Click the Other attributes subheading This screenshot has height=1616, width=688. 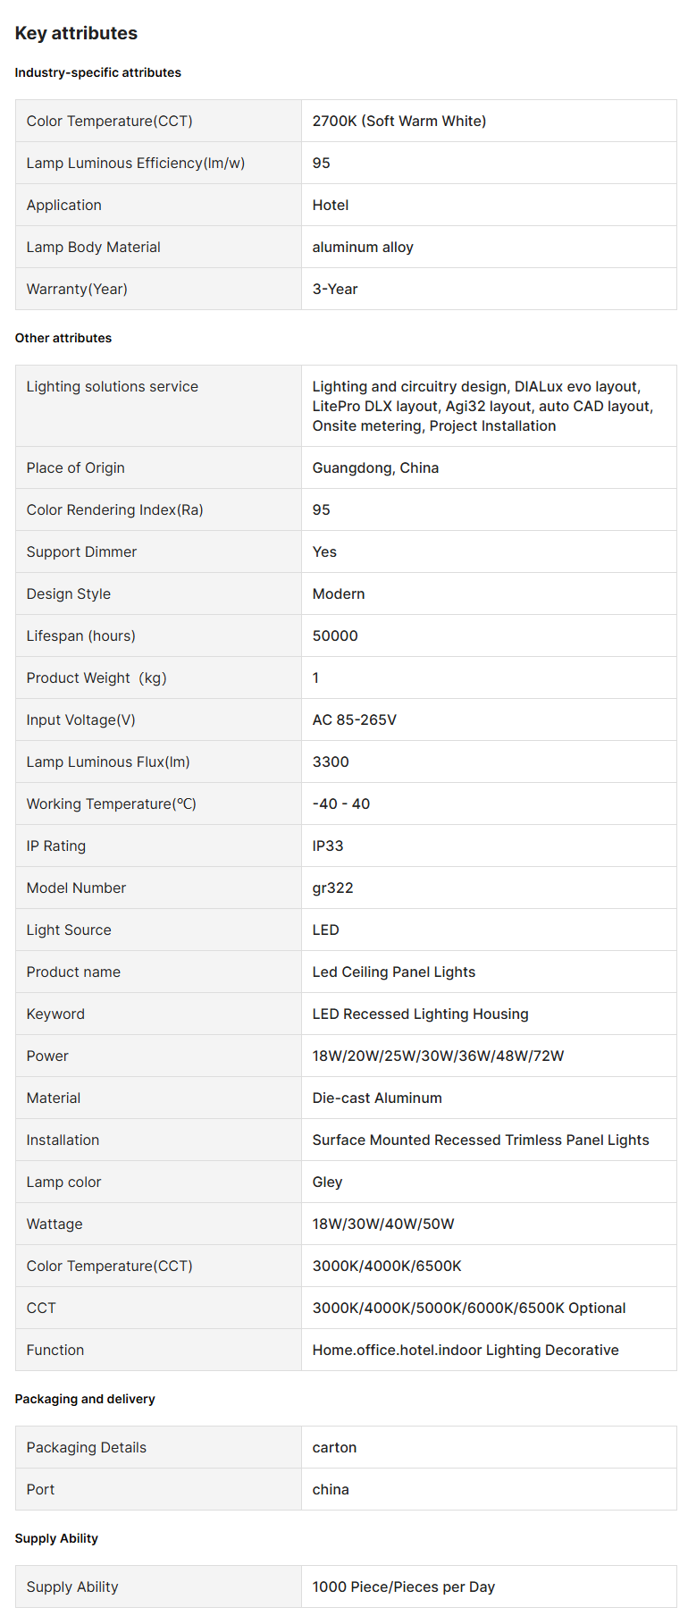tap(63, 338)
